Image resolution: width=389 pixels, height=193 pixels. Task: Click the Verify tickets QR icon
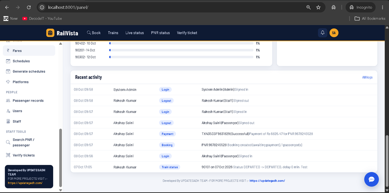[x=8, y=155]
